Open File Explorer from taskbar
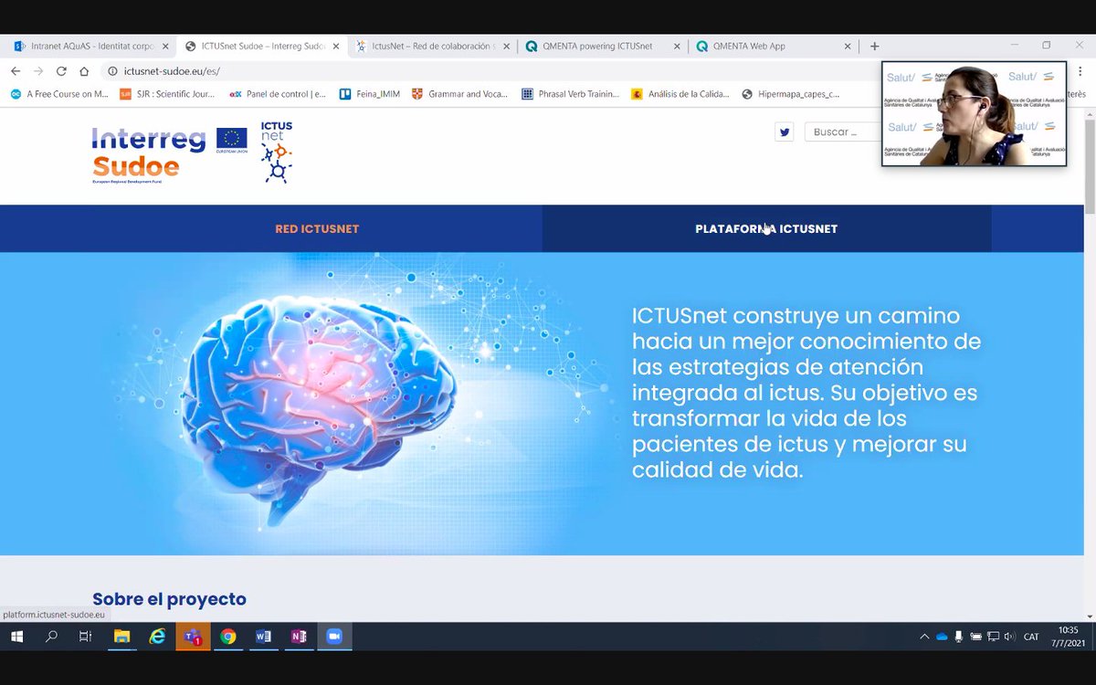The image size is (1096, 685). tap(121, 637)
